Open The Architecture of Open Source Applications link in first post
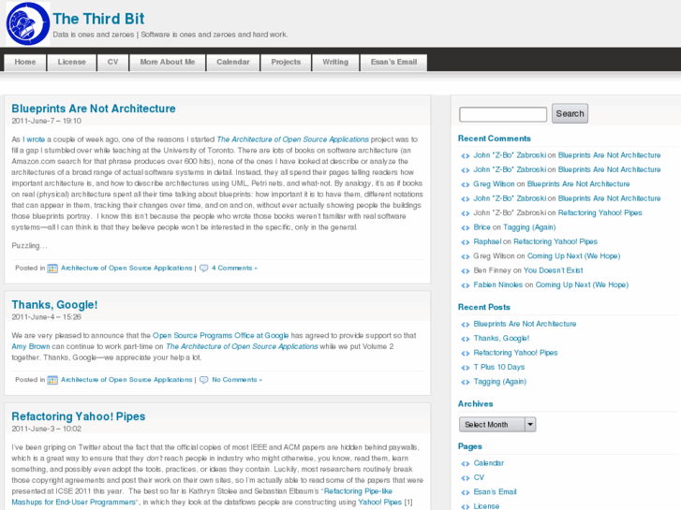The width and height of the screenshot is (681, 510). (292, 139)
